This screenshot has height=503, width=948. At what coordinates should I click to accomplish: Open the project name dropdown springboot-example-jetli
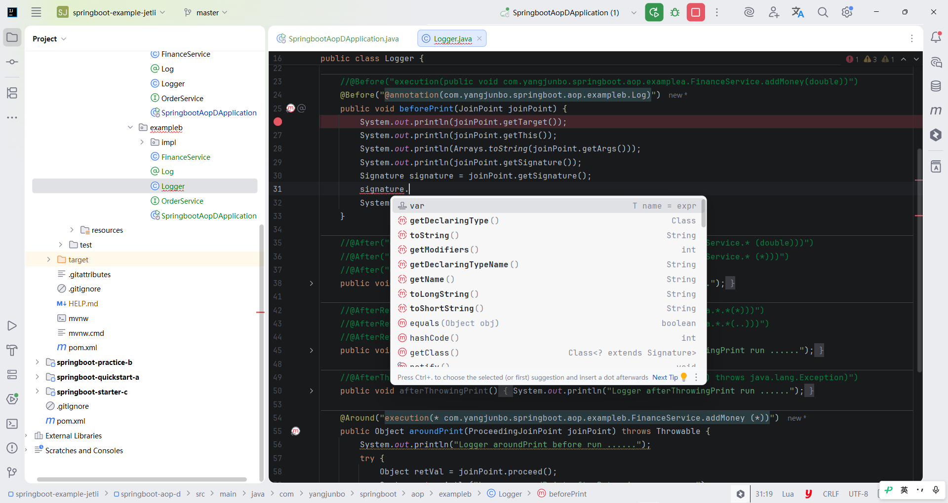pos(118,12)
